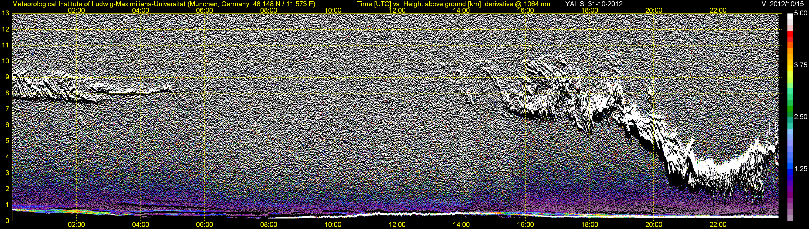This screenshot has height=229, width=809.
Task: Click the 12:00 label on the upper time axis
Action: click(x=397, y=10)
